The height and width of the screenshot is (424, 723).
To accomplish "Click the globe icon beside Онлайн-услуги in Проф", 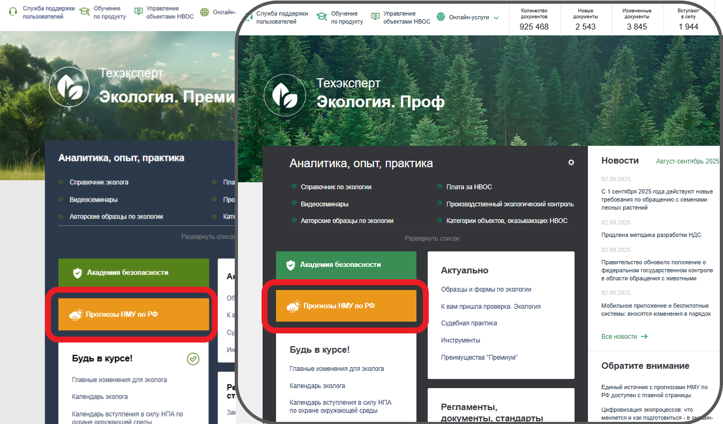I will (x=441, y=17).
